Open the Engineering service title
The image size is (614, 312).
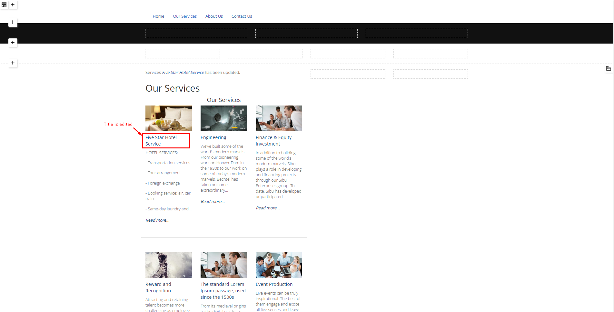213,137
